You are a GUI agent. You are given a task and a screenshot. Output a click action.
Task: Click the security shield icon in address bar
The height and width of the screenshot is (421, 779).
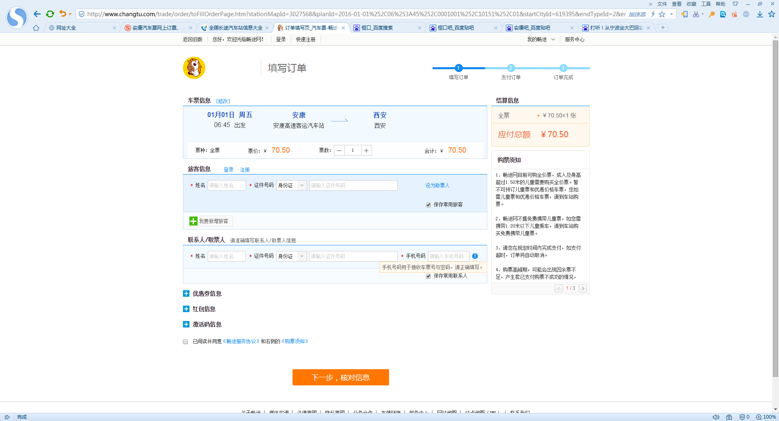point(82,14)
